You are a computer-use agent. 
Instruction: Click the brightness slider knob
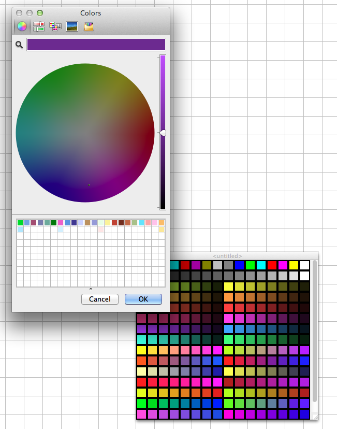coord(163,133)
